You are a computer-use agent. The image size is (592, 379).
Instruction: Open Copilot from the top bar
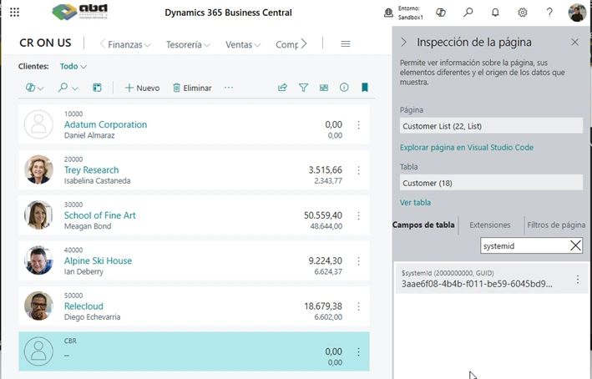coord(441,13)
